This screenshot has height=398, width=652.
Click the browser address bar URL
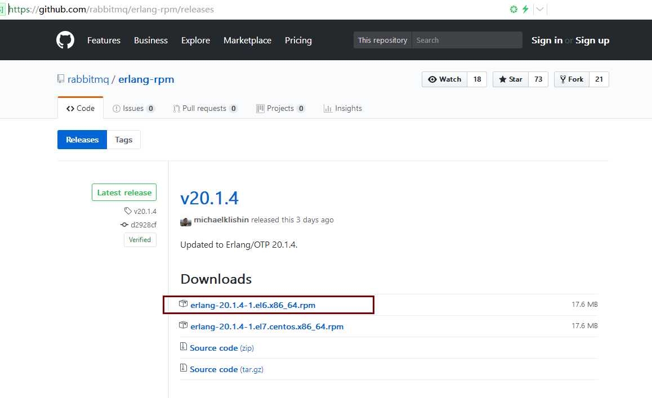(111, 9)
